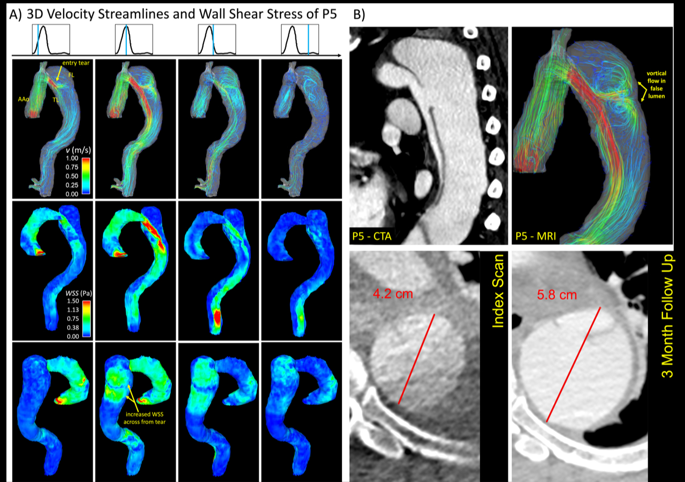This screenshot has height=482, width=685.
Task: Click the 'B)' panel heading
Action: pos(356,14)
